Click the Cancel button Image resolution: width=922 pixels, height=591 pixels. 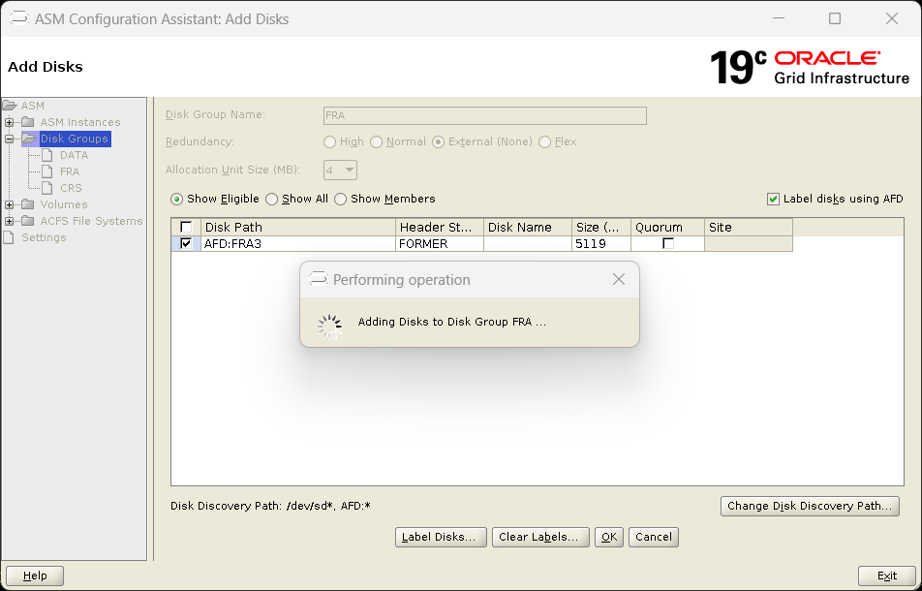click(654, 537)
